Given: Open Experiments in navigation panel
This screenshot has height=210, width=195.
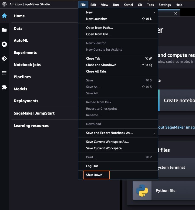Looking at the screenshot, I should (25, 53).
